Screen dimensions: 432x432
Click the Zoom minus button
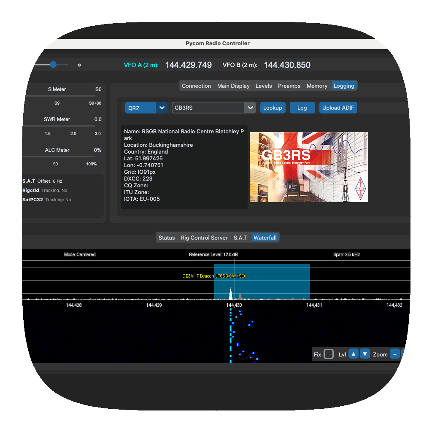395,354
